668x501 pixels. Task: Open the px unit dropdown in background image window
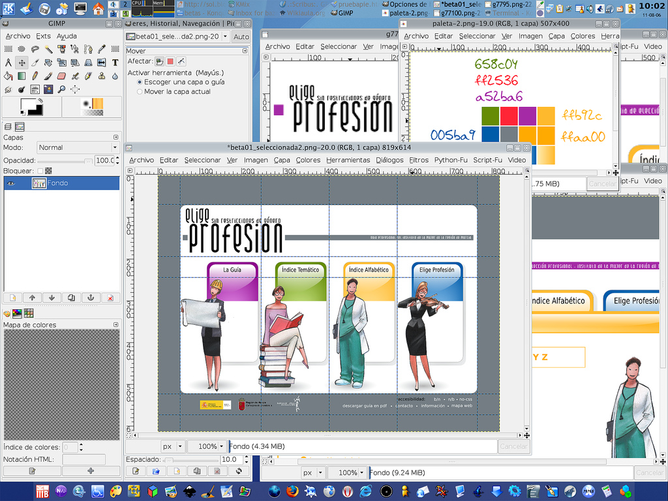click(x=312, y=472)
